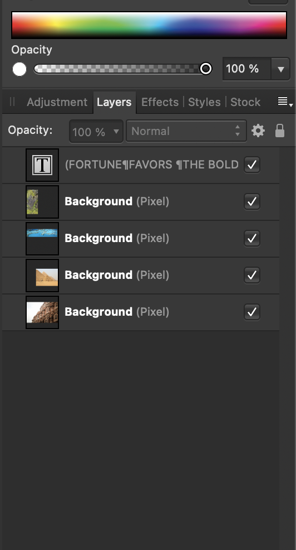The height and width of the screenshot is (550, 296).
Task: Click the Opacity slider handle
Action: (x=206, y=69)
